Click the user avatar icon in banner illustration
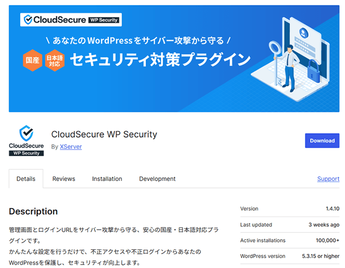Screen dimensions: 345x268 tap(304, 33)
